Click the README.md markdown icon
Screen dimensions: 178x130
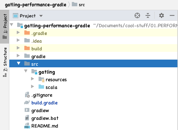27,126
